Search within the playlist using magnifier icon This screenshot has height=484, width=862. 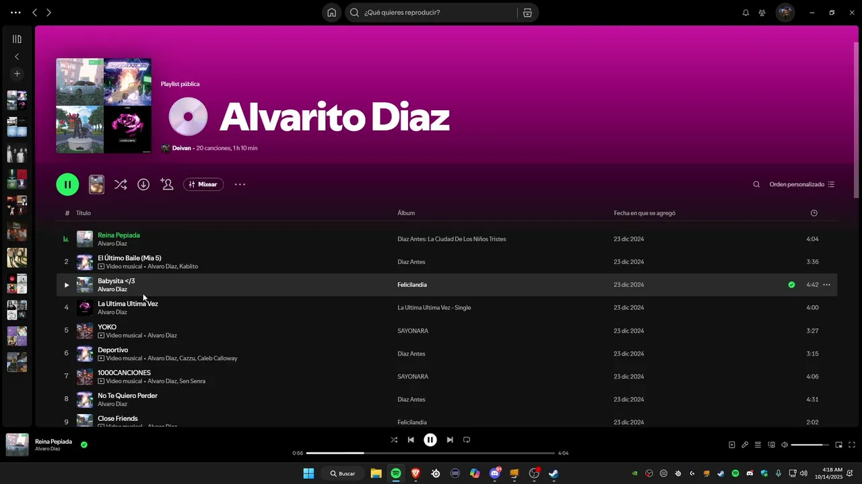tap(756, 184)
